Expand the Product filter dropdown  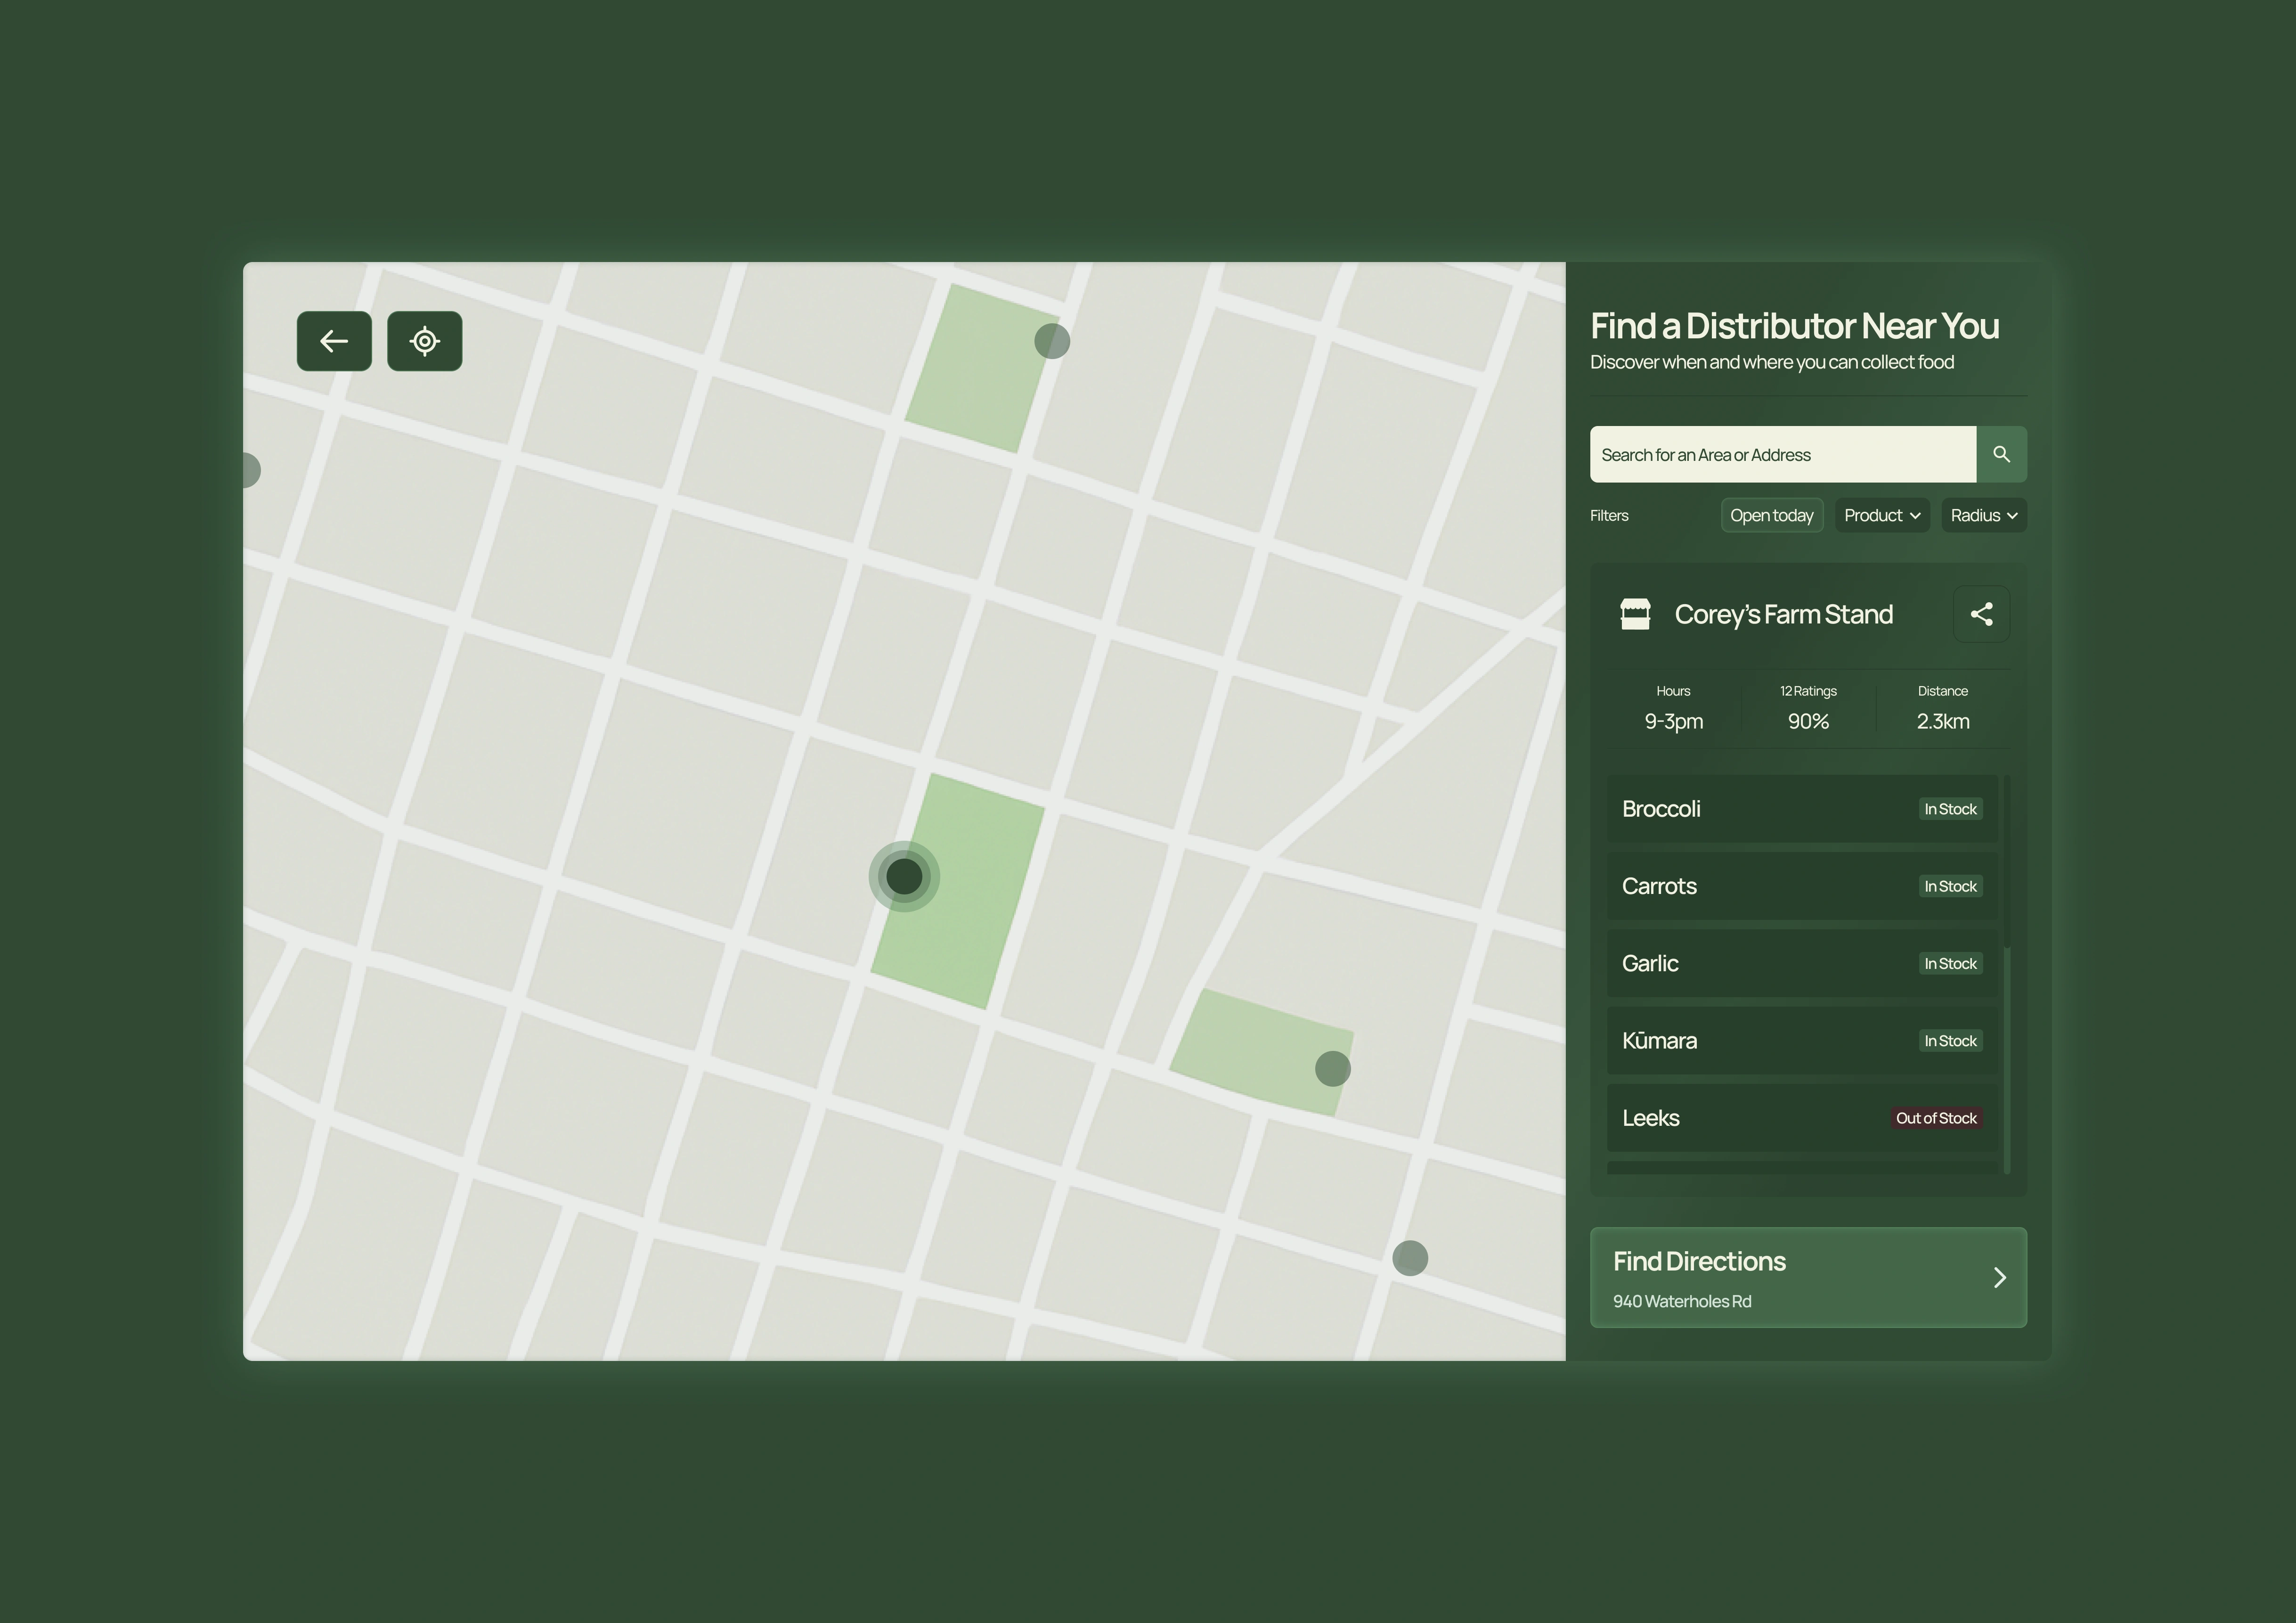point(1881,516)
